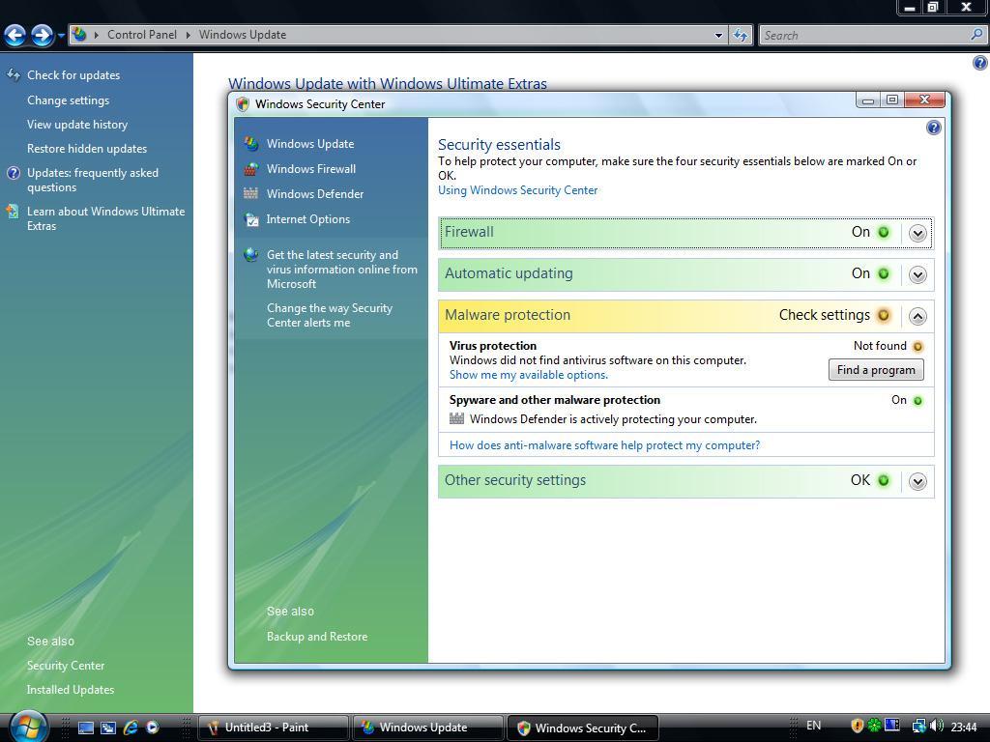Select Windows Update in the address breadcrumb
This screenshot has width=990, height=742.
coord(243,35)
